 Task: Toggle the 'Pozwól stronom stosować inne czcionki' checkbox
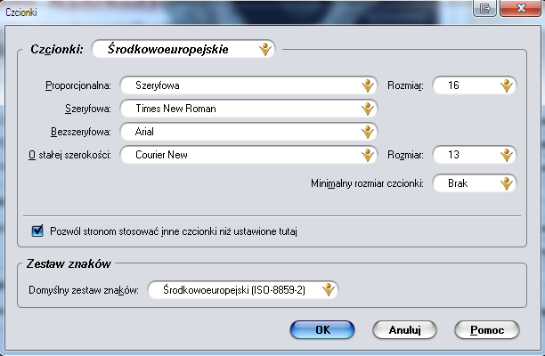[37, 231]
